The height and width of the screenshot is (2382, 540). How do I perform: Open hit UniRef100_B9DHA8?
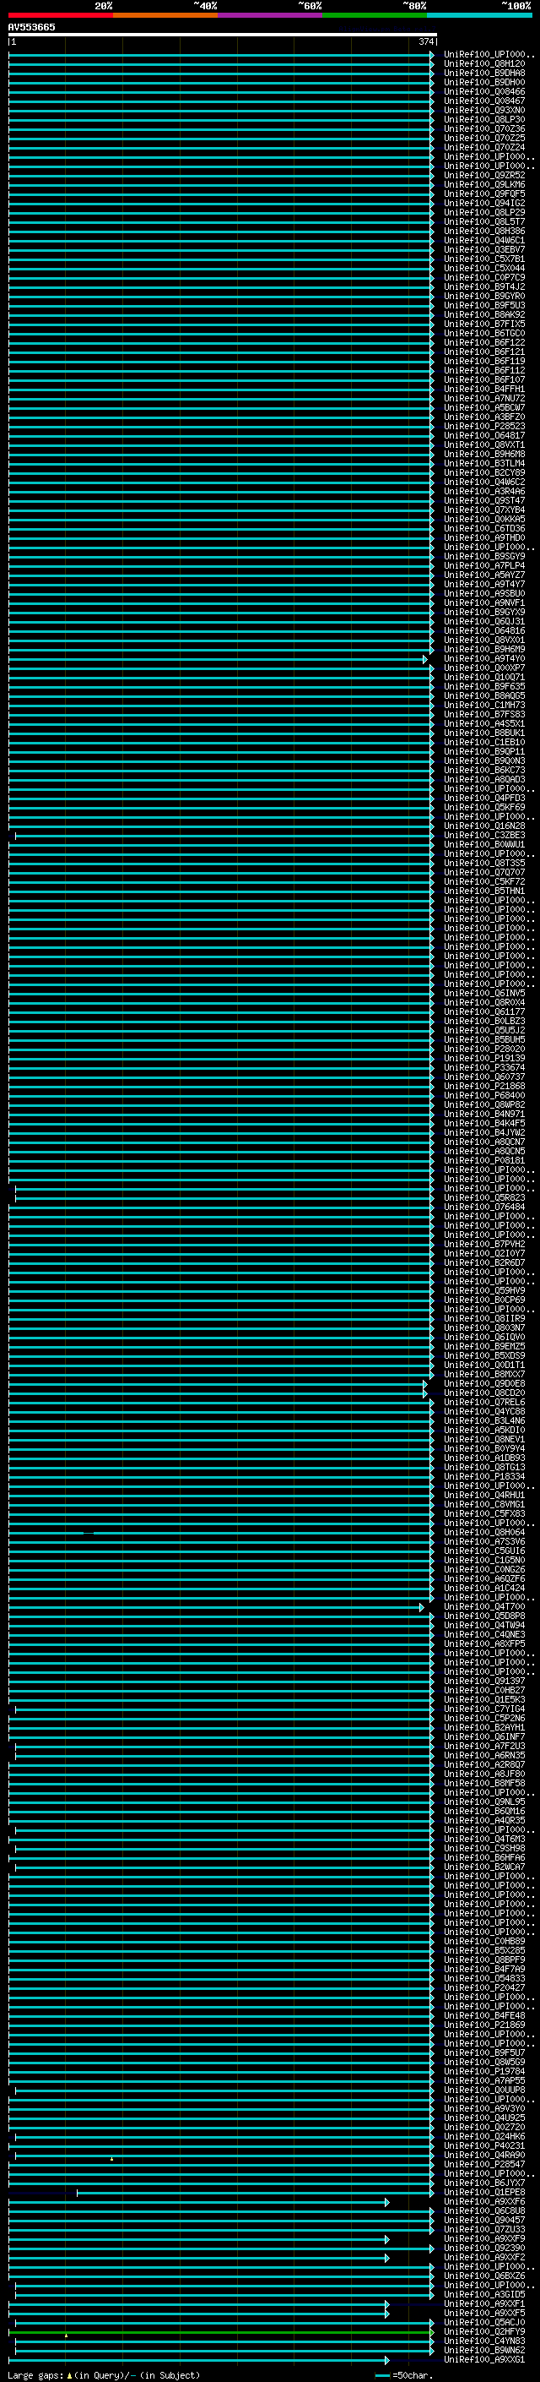[x=484, y=73]
